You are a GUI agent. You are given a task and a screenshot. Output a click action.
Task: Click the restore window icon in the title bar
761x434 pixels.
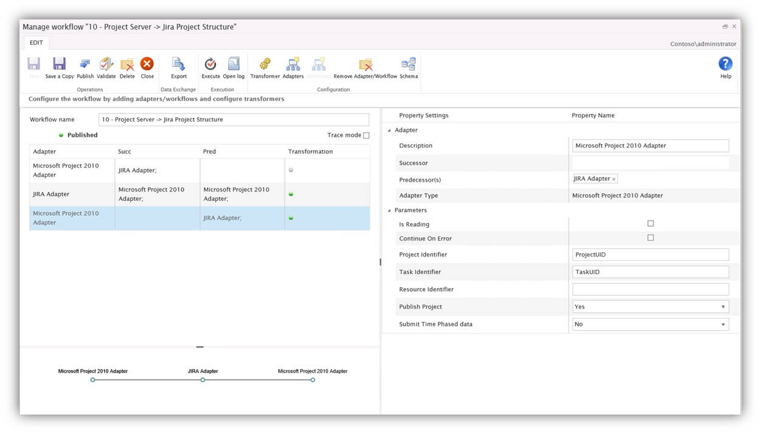725,27
